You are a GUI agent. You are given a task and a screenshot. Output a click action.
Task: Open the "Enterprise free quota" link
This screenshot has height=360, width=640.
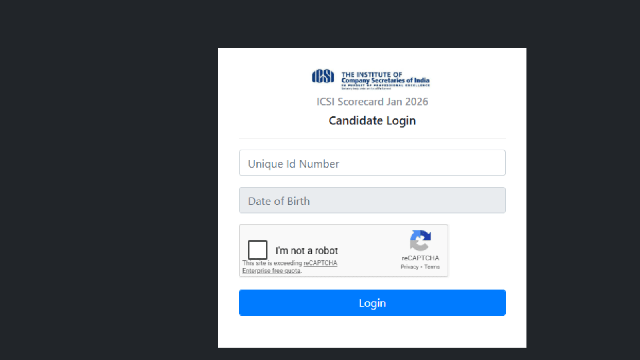[271, 271]
